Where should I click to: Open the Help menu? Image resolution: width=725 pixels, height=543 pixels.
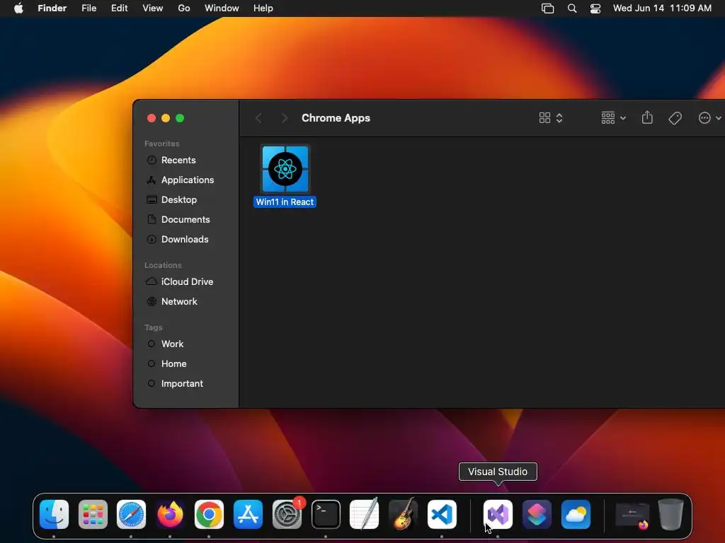[x=263, y=8]
